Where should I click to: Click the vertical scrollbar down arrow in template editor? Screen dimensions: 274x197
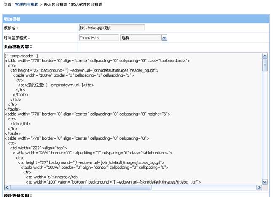(x=265, y=181)
